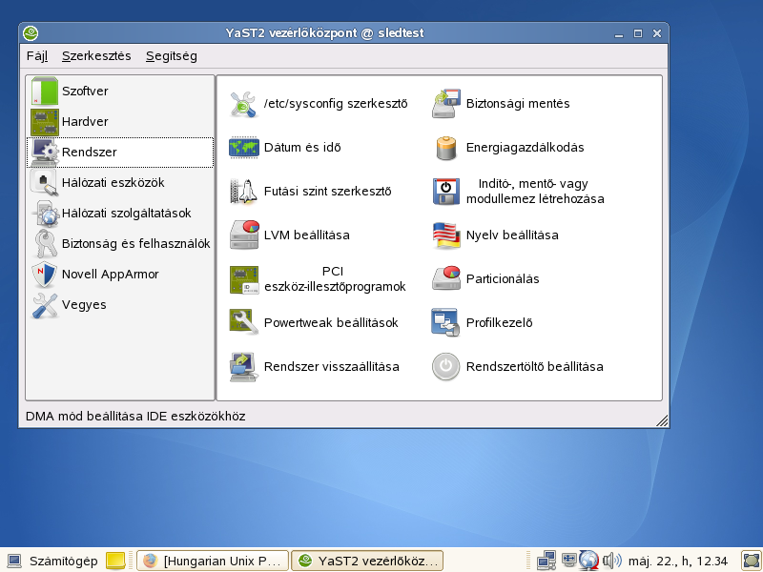
Task: Choose the Hálózati szolgáltatások globe icon
Action: [44, 213]
